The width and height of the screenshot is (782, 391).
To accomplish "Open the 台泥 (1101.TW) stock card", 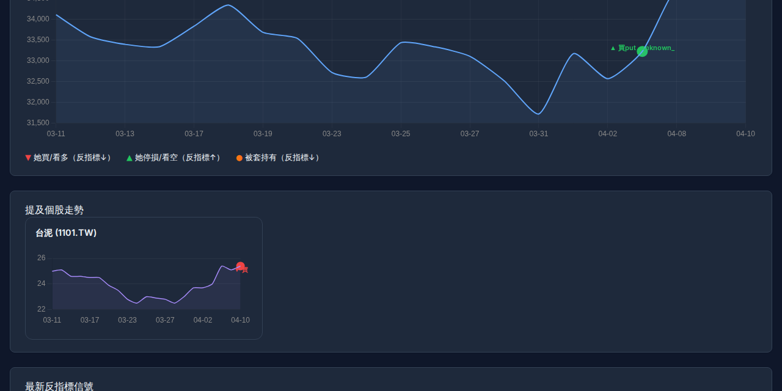I will (144, 278).
